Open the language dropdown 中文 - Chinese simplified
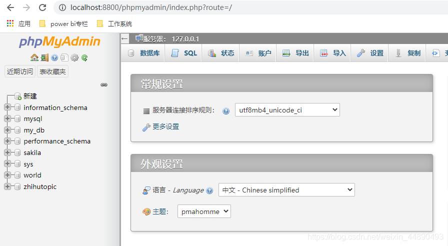This screenshot has height=246, width=448. point(286,190)
